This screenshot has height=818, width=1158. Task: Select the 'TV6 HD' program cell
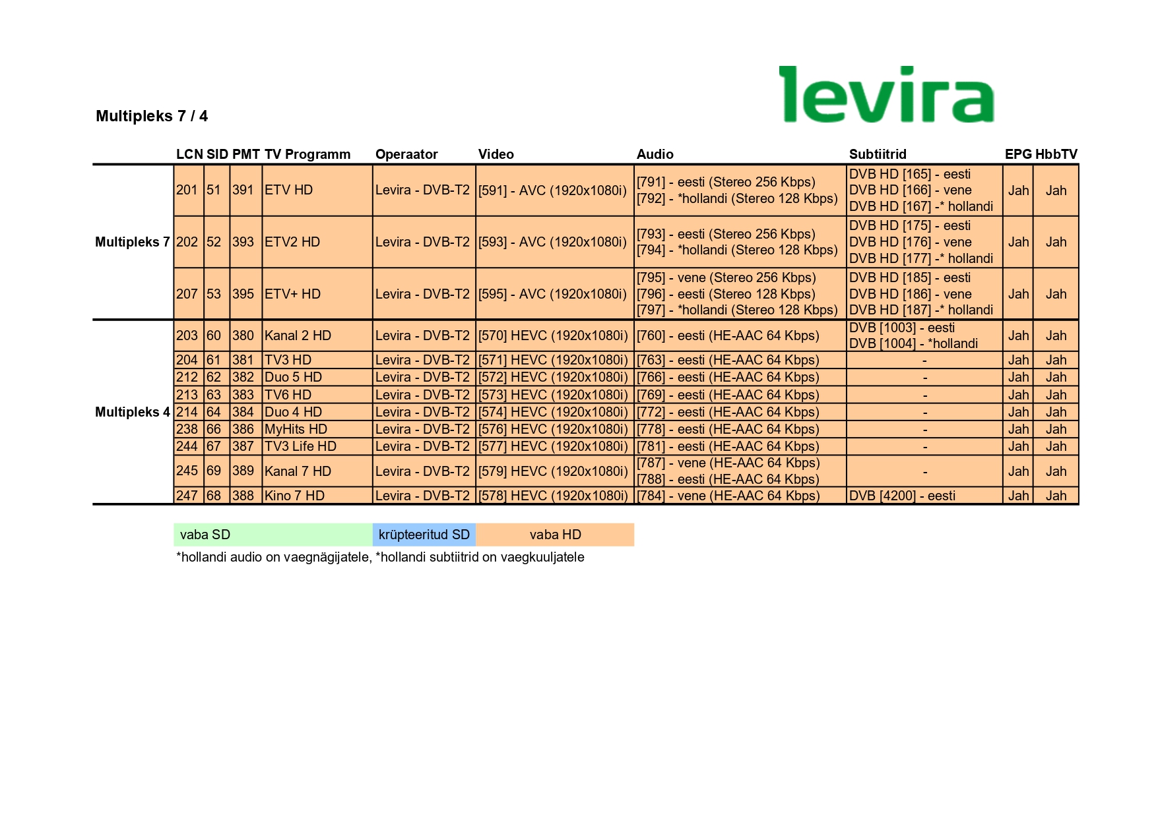click(317, 395)
